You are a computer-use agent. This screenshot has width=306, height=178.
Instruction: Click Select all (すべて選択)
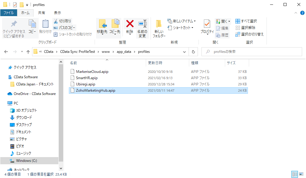[x=246, y=21]
